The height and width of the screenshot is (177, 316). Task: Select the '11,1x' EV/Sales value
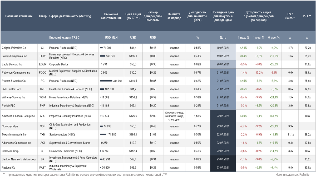(x=290, y=135)
